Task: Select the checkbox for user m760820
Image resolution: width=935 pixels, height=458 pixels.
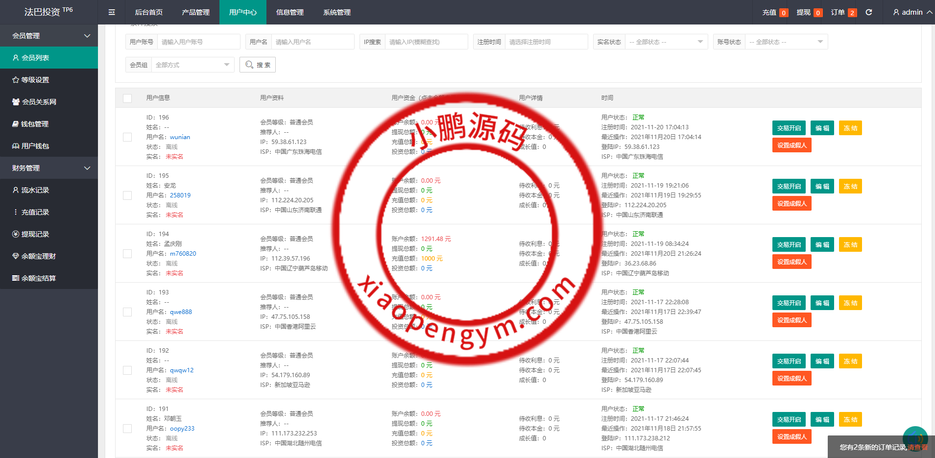Action: [x=127, y=254]
